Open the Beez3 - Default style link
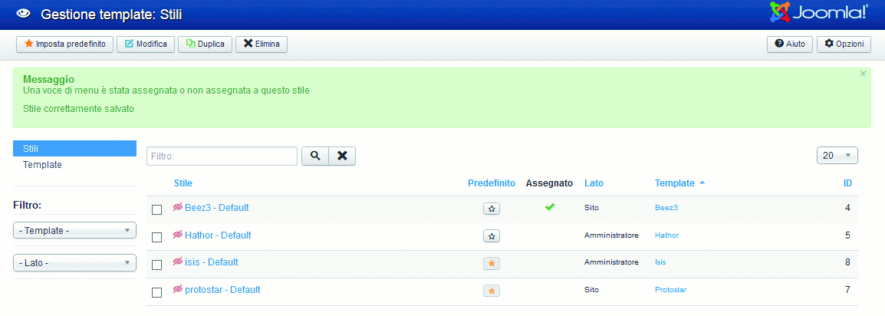 click(217, 208)
